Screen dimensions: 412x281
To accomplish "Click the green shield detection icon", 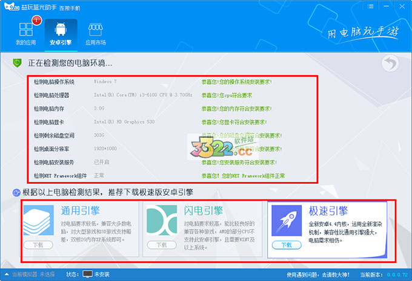I will point(17,63).
